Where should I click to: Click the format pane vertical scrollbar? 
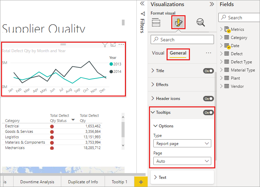pos(215,116)
